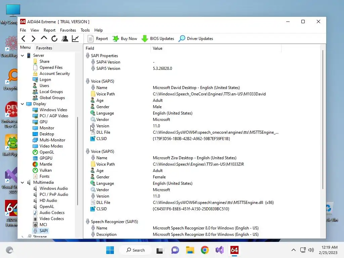Select the Users tree item
This screenshot has width=344, height=258.
click(44, 86)
